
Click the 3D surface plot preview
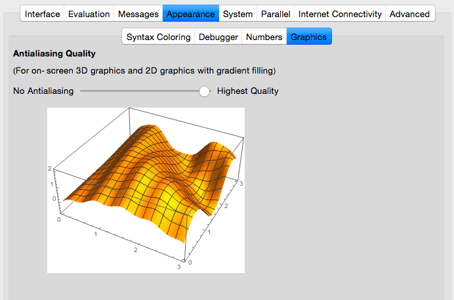(x=146, y=190)
